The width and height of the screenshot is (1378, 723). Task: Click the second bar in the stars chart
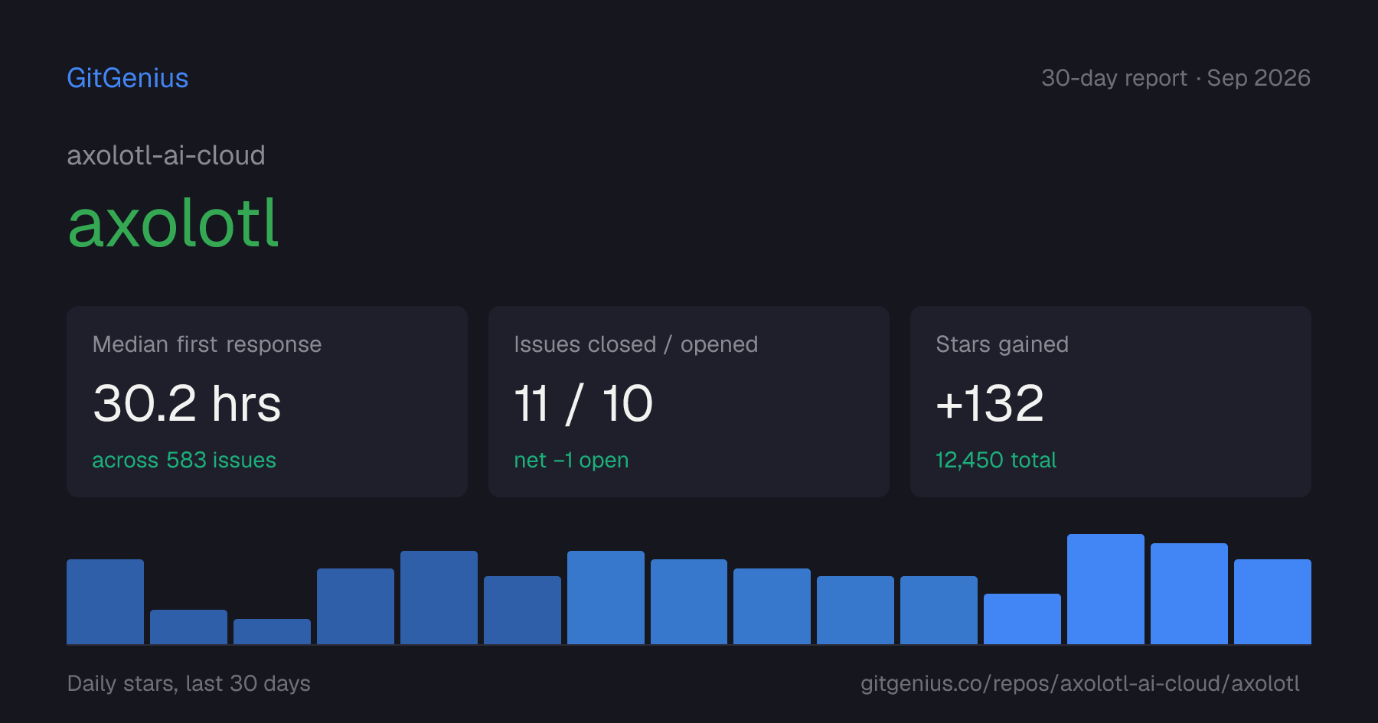[x=188, y=627]
